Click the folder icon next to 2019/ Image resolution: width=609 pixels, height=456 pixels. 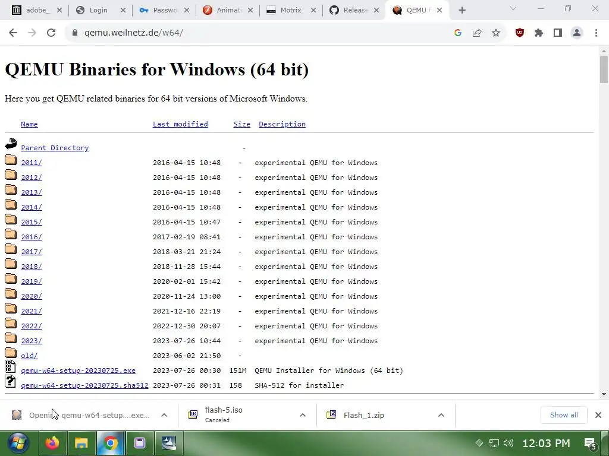(x=11, y=278)
